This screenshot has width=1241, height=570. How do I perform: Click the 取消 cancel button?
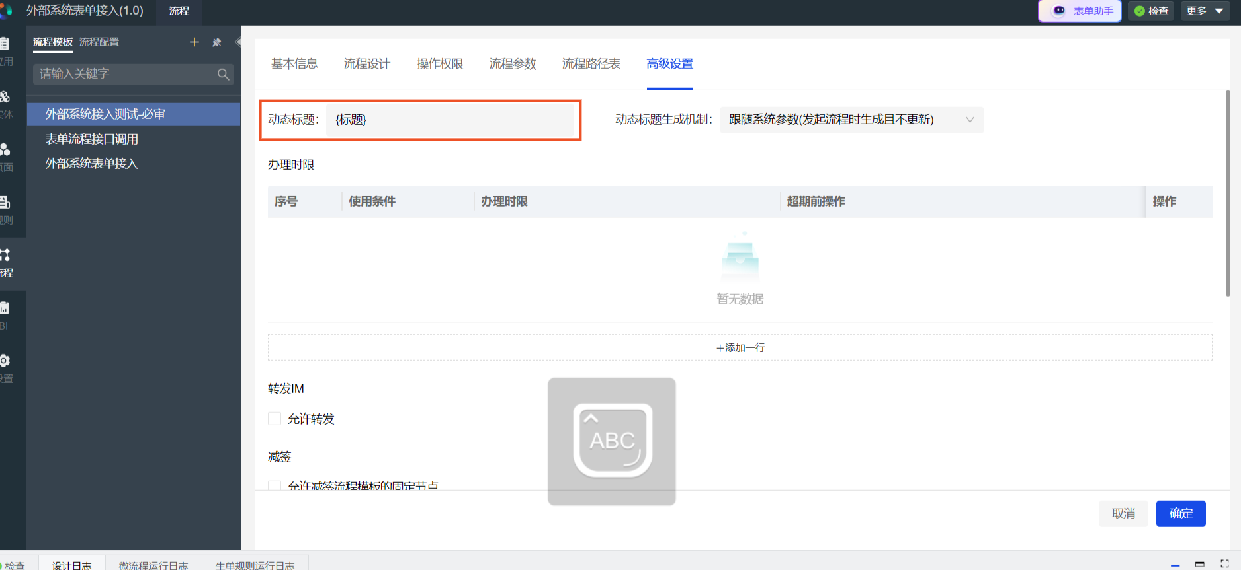tap(1123, 513)
